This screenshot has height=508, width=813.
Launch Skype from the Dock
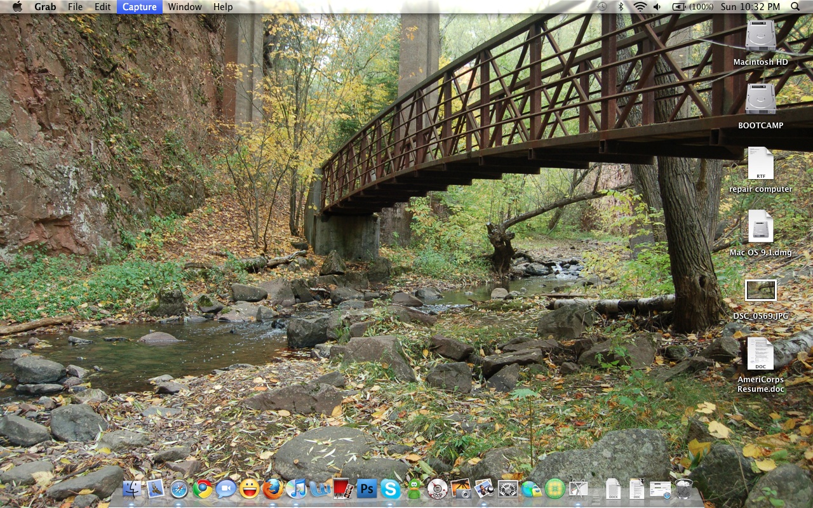(x=391, y=488)
